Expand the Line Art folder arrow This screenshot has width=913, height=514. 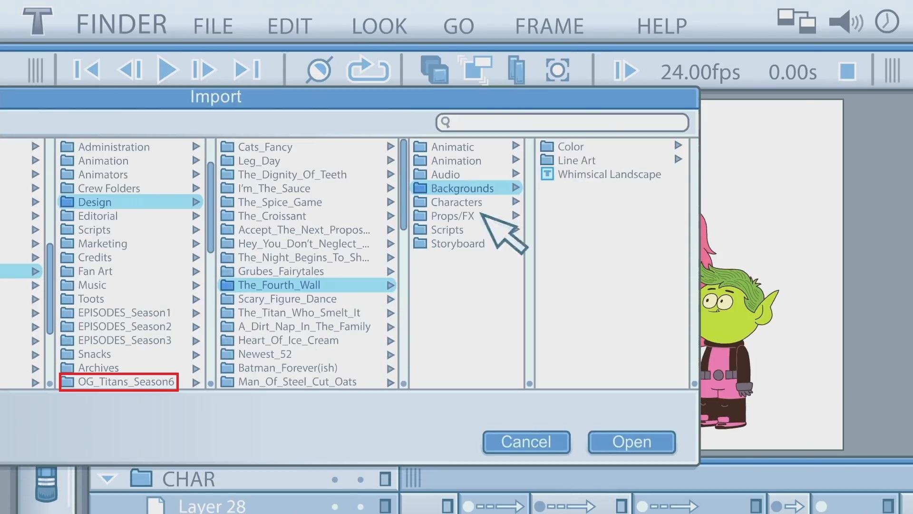click(678, 159)
